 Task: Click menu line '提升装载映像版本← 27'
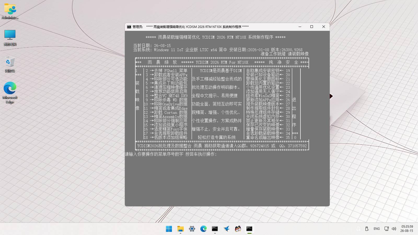click(x=268, y=104)
